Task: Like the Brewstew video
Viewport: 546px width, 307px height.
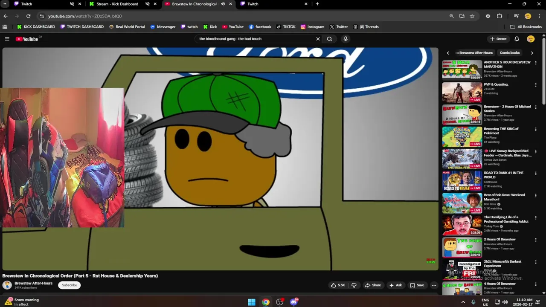Action: coord(337,285)
